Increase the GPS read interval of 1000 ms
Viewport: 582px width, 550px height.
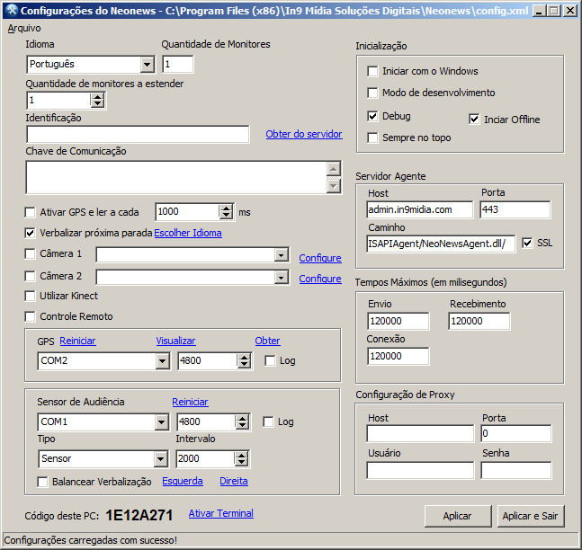pyautogui.click(x=226, y=208)
